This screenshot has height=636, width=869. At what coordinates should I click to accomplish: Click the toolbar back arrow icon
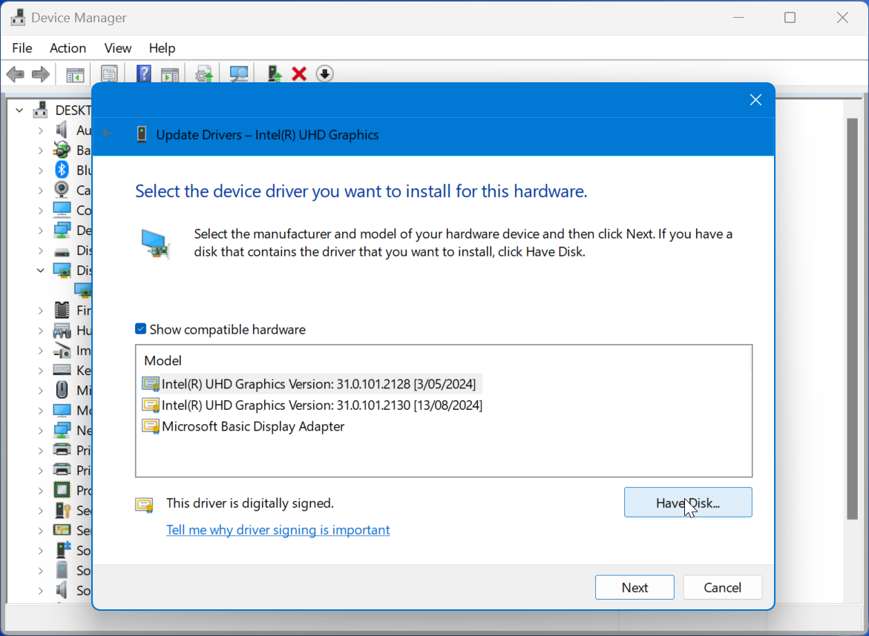15,73
